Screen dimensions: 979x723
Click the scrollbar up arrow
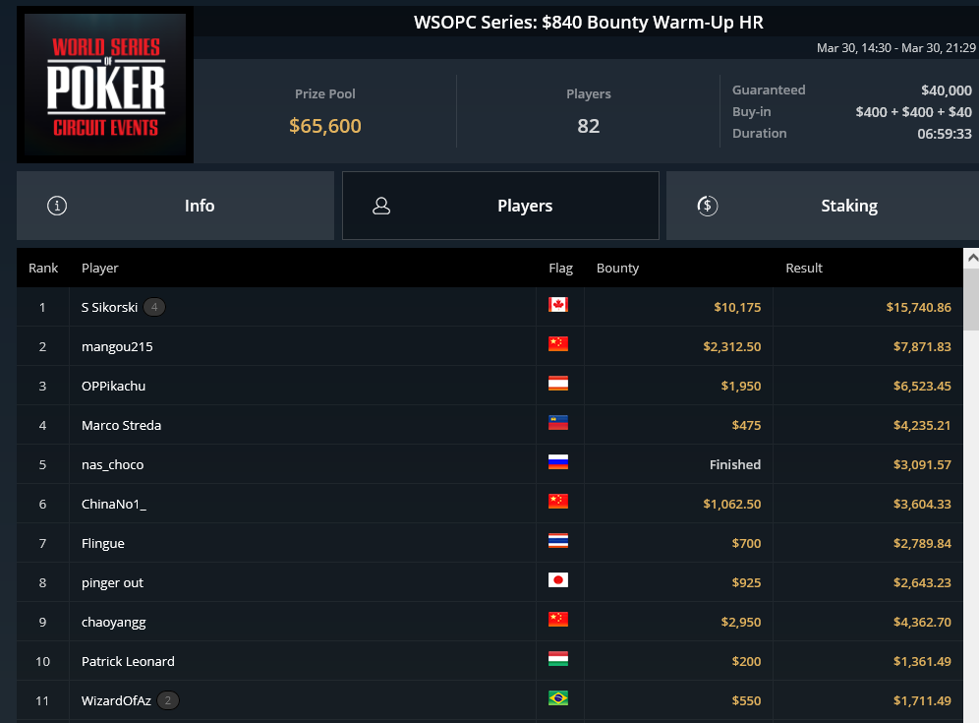click(x=971, y=258)
